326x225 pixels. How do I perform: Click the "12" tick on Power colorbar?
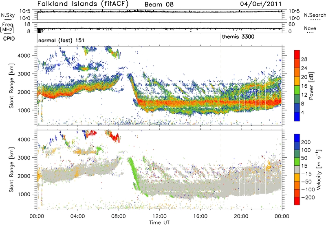[x=304, y=95]
